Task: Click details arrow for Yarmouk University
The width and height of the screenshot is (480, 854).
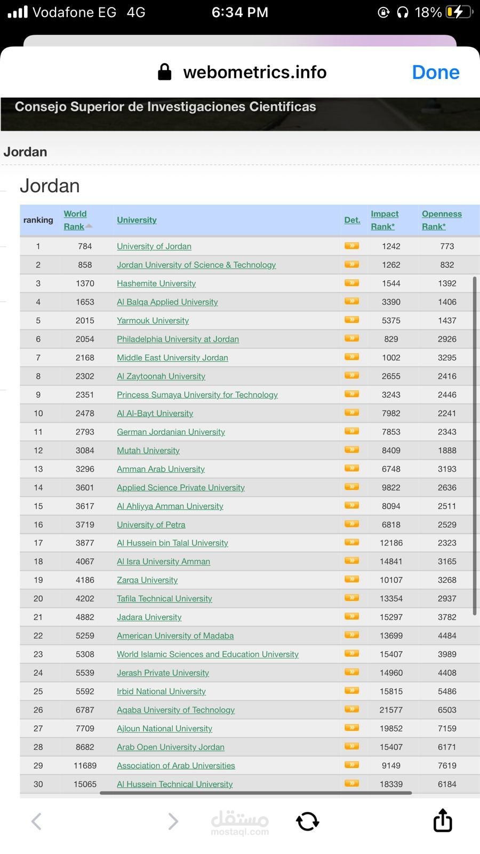Action: pos(351,320)
